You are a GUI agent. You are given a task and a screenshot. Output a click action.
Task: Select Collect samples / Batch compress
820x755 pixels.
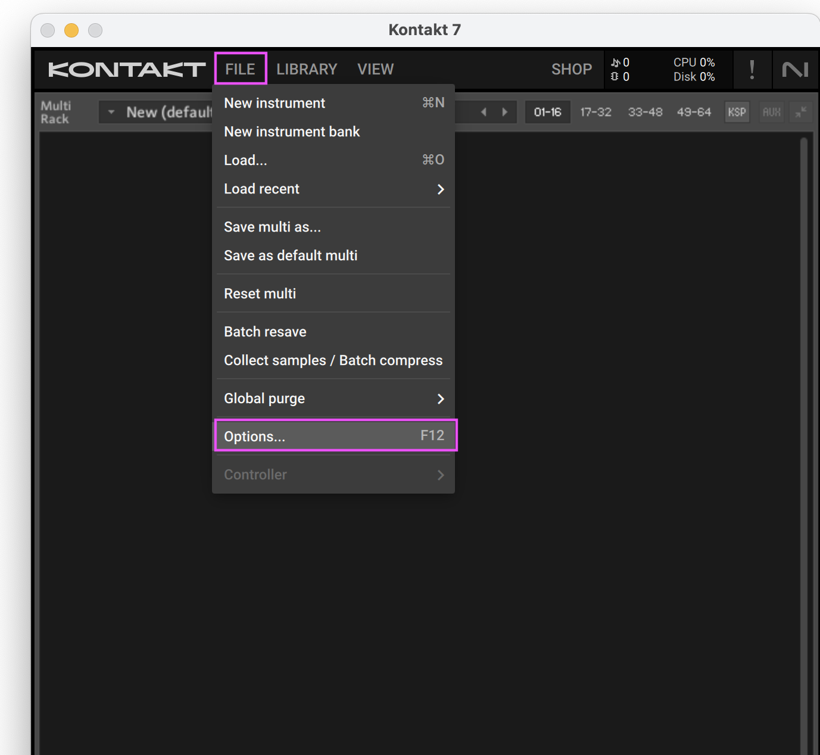(x=333, y=360)
